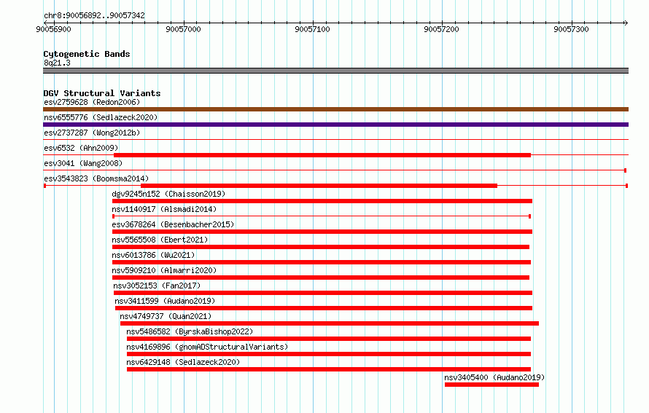Click ruler position label 90057200
The width and height of the screenshot is (649, 413).
442,29
